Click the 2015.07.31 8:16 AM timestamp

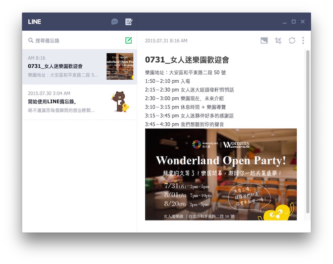[166, 41]
